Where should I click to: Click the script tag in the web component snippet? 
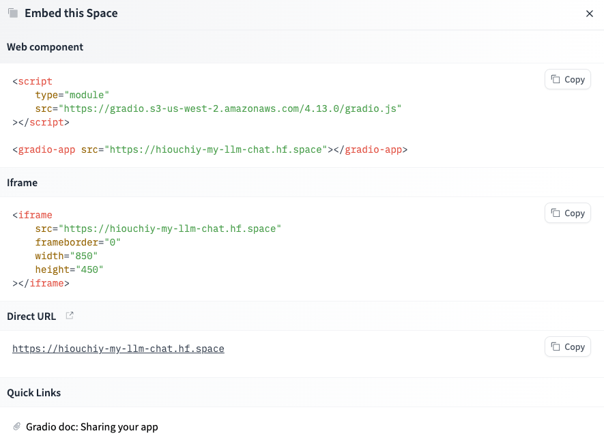click(x=34, y=80)
